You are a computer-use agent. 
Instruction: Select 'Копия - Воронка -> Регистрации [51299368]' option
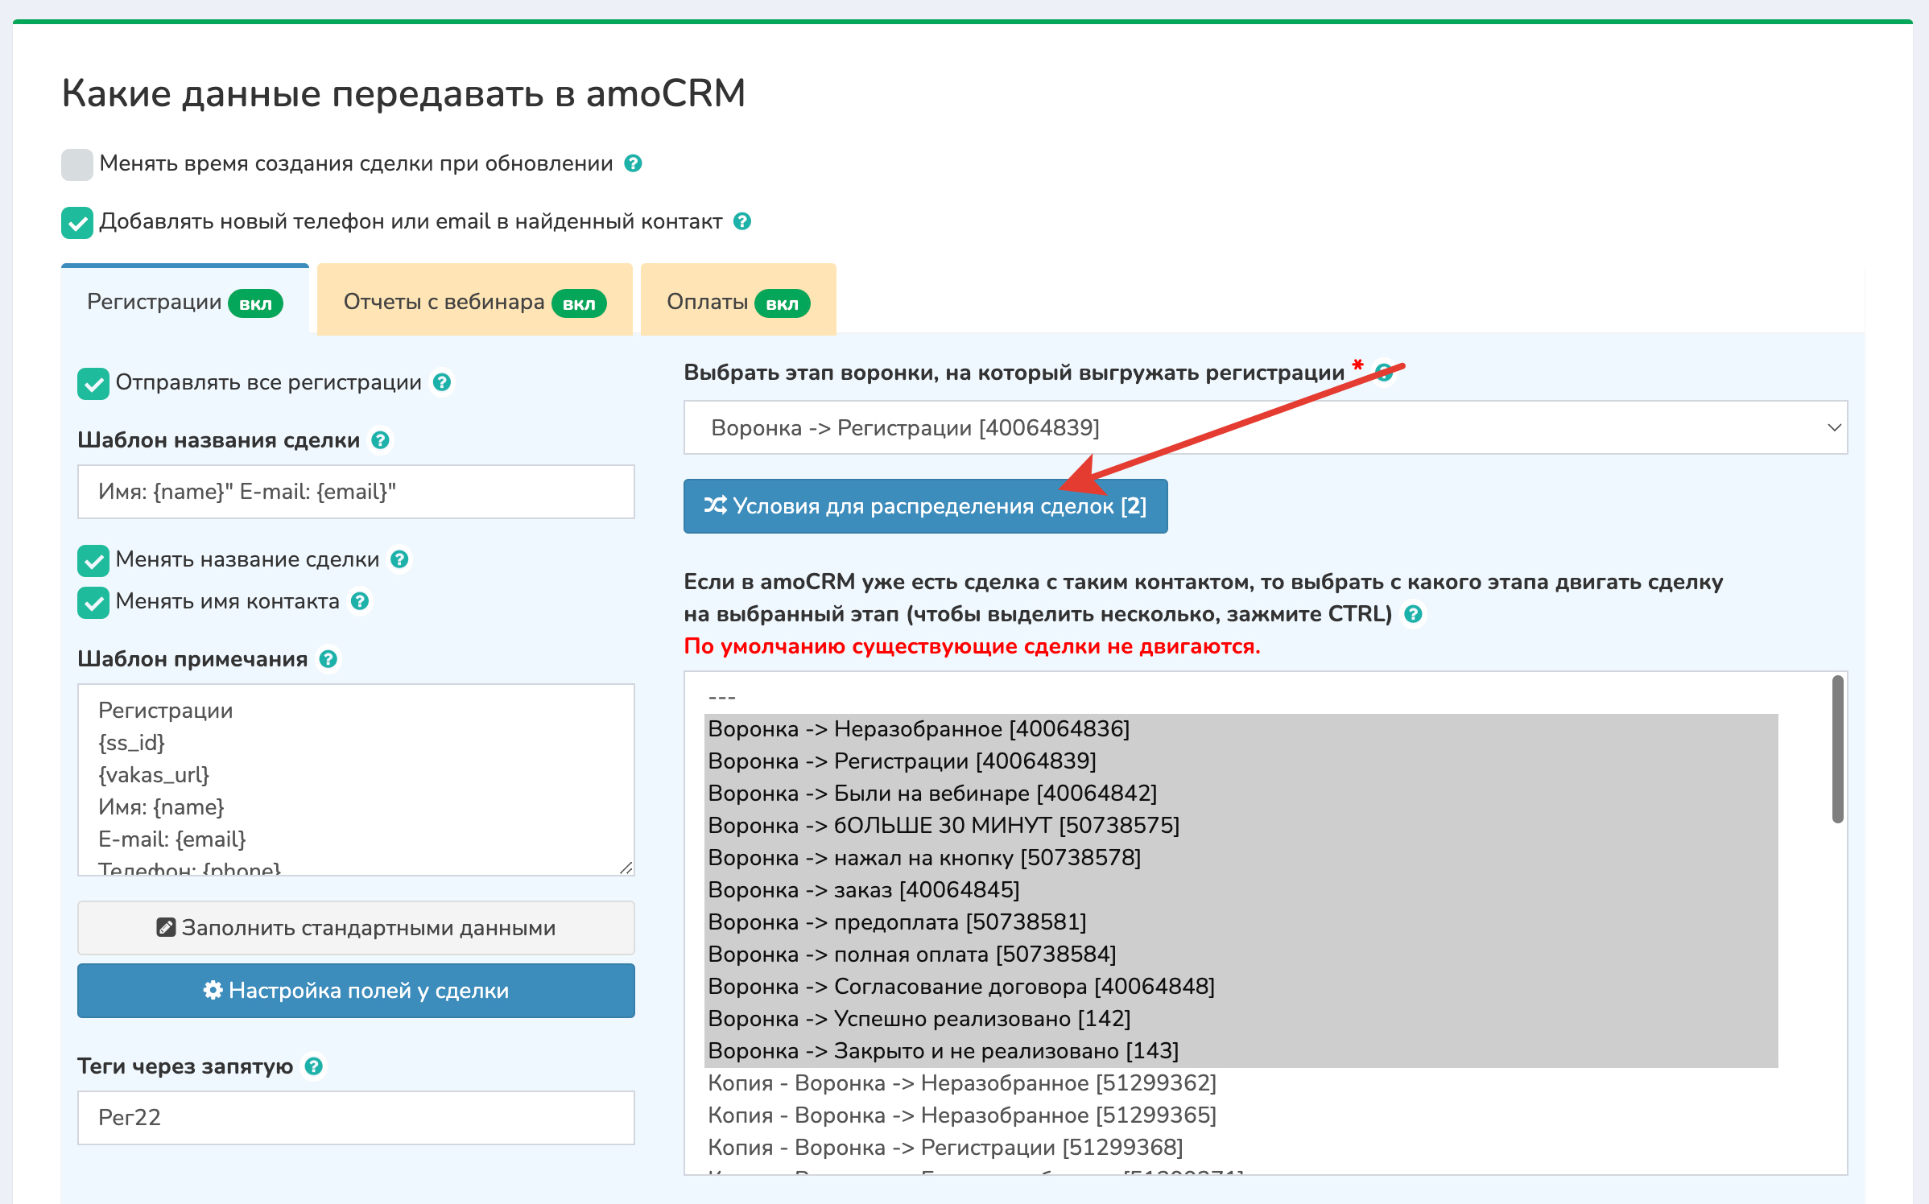944,1148
